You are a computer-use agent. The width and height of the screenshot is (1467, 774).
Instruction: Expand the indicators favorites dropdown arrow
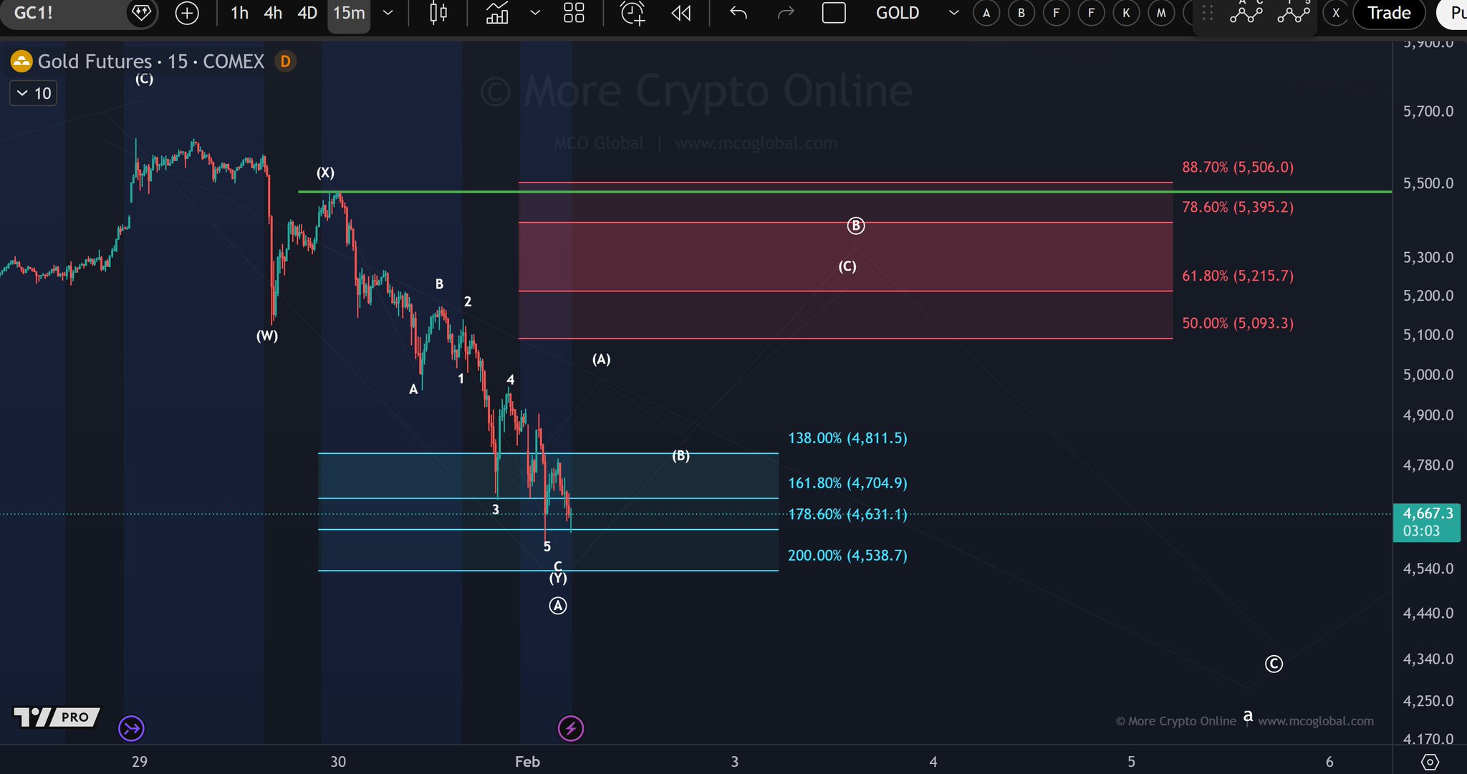(x=535, y=13)
